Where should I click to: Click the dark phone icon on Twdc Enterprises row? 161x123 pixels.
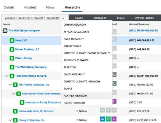click(x=114, y=75)
